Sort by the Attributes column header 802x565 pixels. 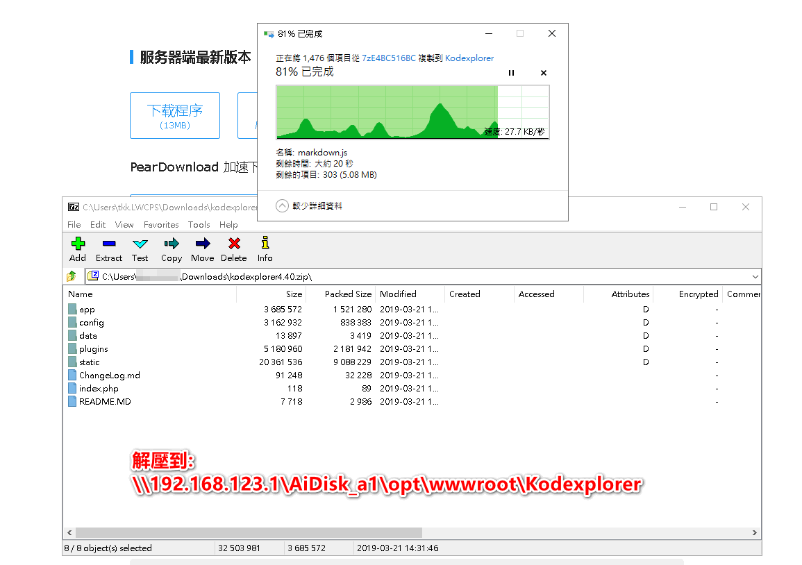(630, 294)
